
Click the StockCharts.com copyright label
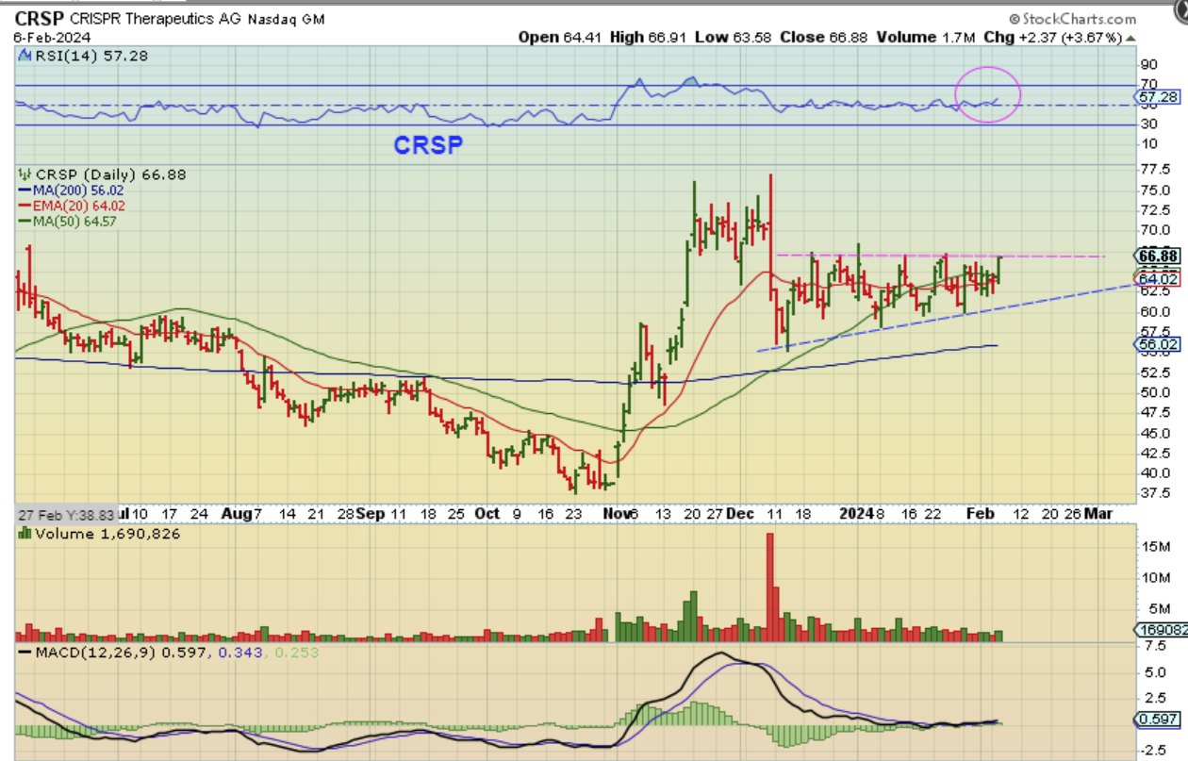(1072, 19)
